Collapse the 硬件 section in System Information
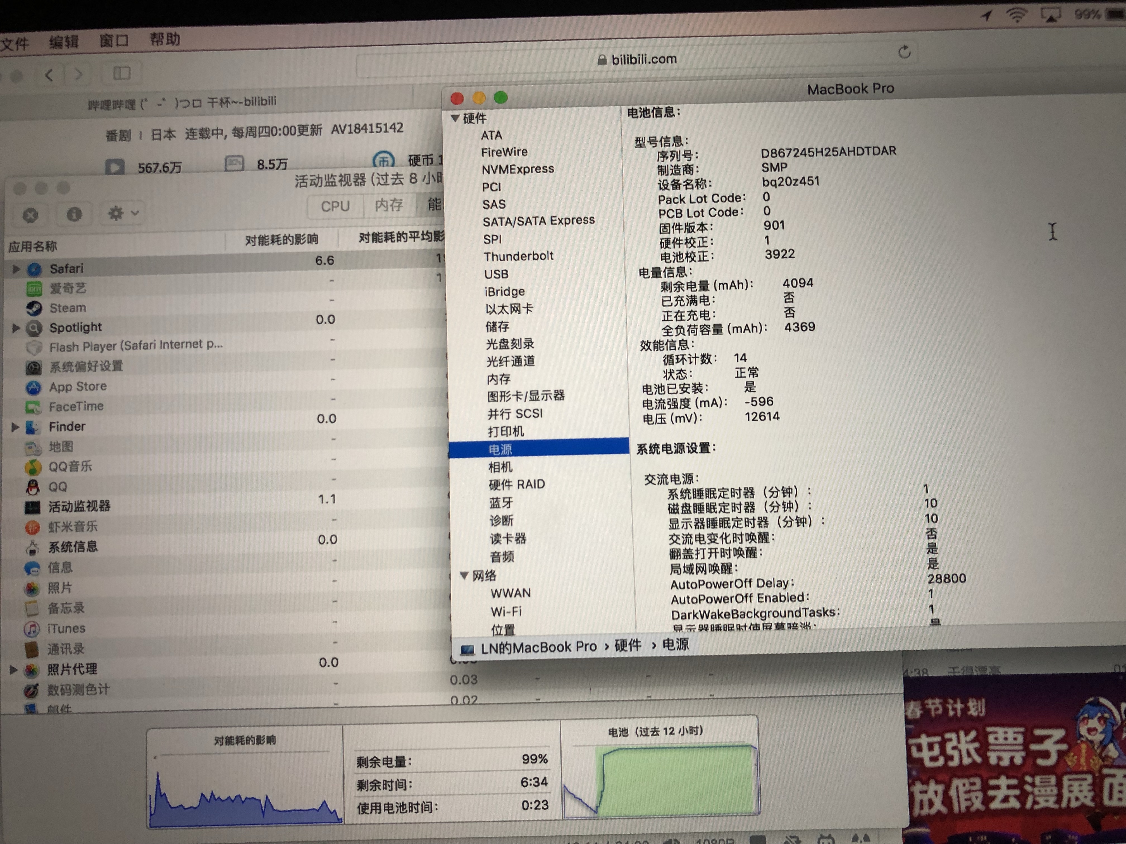Image resolution: width=1126 pixels, height=844 pixels. point(455,118)
